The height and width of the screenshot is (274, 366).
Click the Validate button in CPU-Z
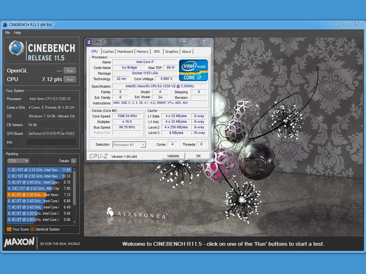click(173, 156)
